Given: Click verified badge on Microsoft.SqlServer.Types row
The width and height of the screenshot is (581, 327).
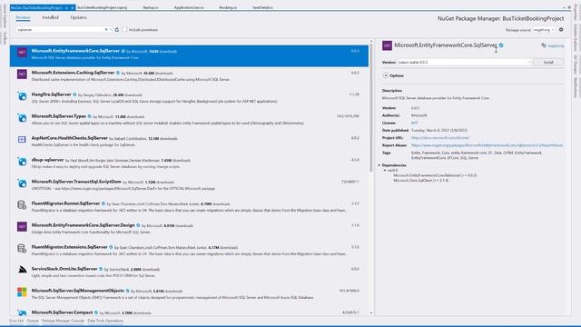Looking at the screenshot, I should 89,116.
